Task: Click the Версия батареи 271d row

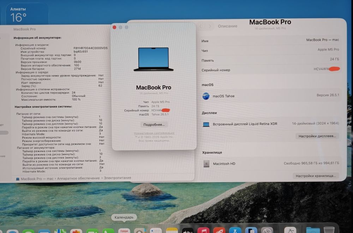Action: [51, 69]
